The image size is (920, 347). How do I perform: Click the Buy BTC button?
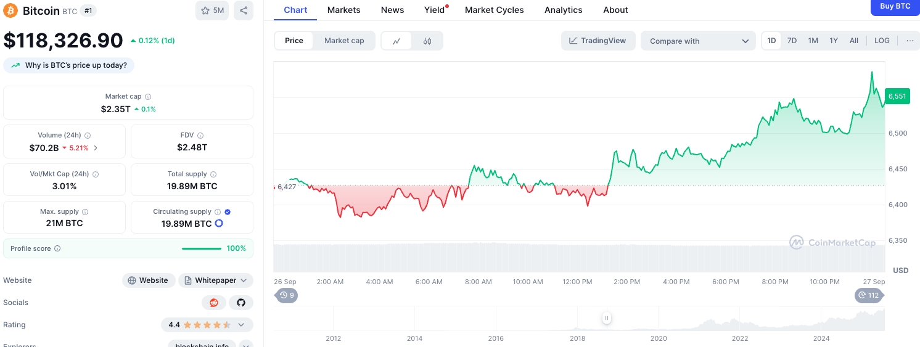coord(895,7)
